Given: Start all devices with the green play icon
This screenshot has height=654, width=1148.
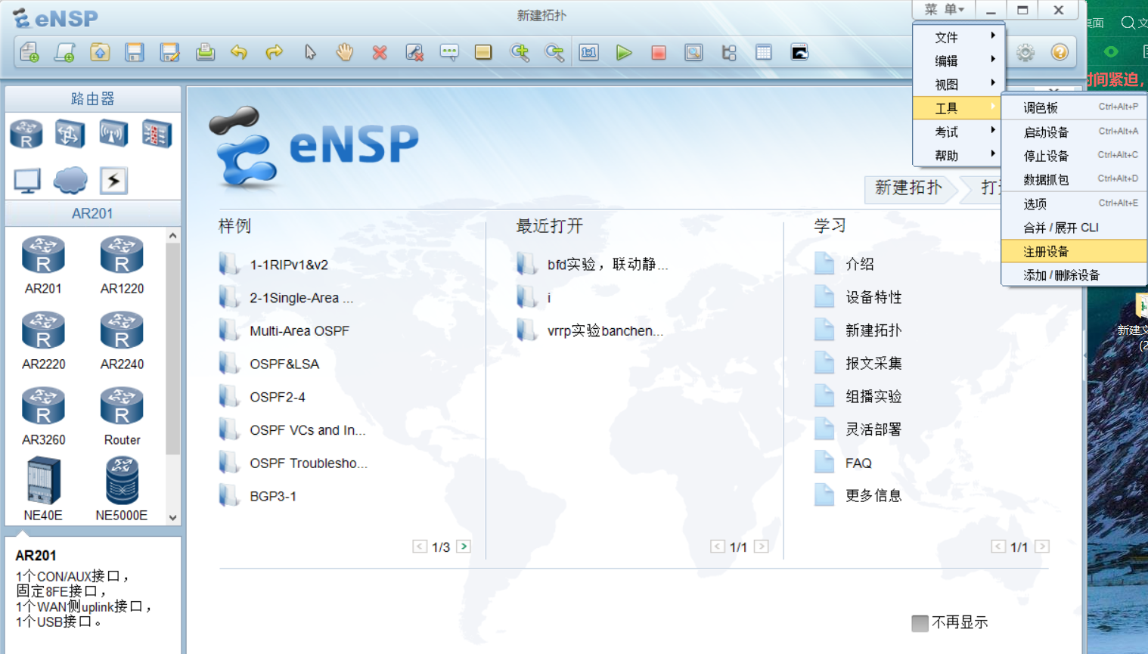Looking at the screenshot, I should pos(623,52).
